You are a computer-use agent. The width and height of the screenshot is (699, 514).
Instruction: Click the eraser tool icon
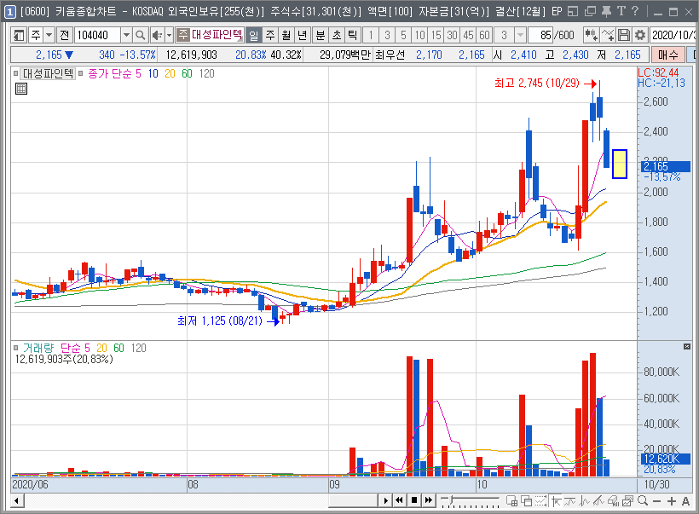click(613, 501)
